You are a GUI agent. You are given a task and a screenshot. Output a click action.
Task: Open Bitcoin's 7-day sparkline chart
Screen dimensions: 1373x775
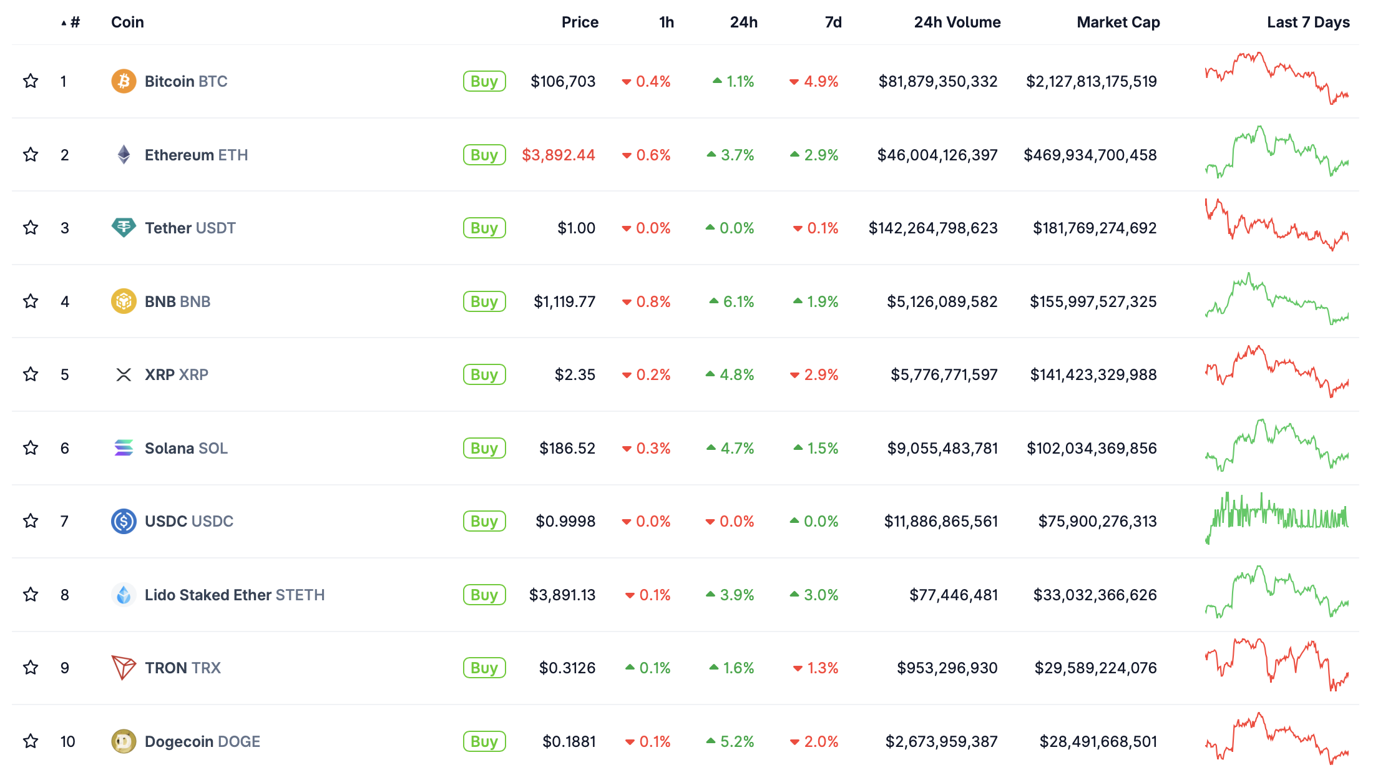click(x=1276, y=79)
